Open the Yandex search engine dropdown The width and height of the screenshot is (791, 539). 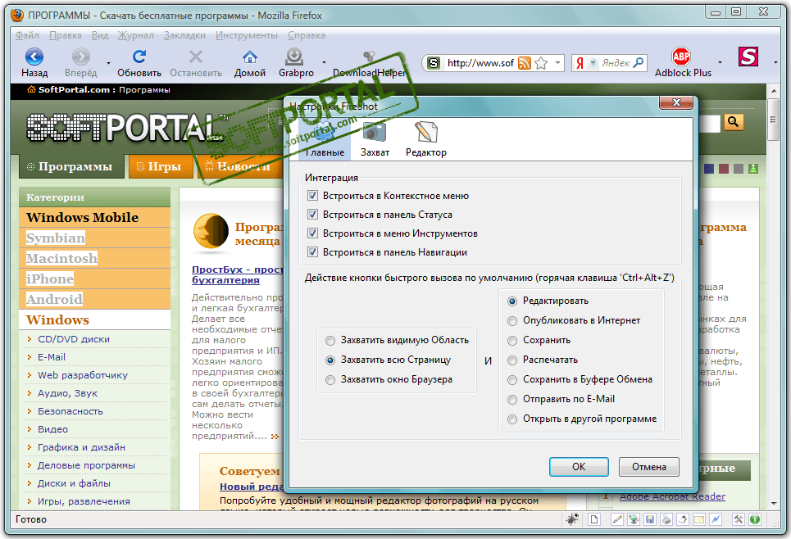tap(593, 63)
